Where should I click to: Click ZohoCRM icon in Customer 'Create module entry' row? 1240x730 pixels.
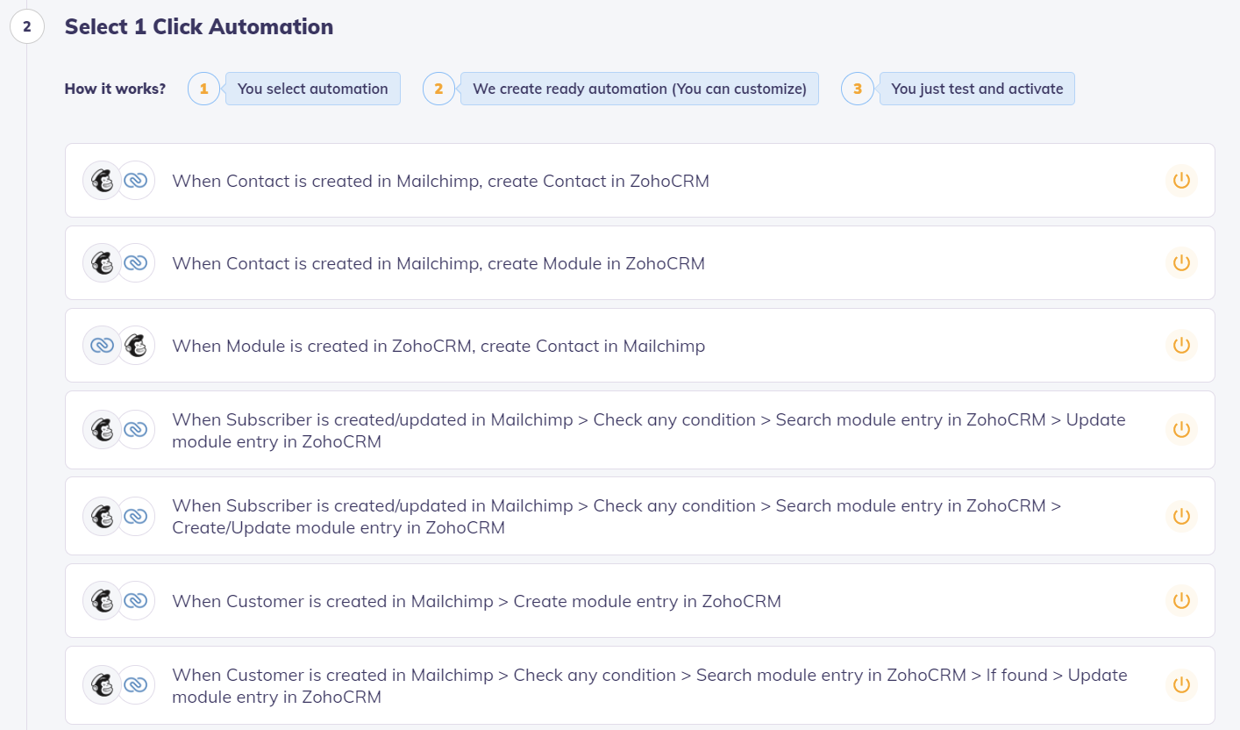[x=136, y=601]
